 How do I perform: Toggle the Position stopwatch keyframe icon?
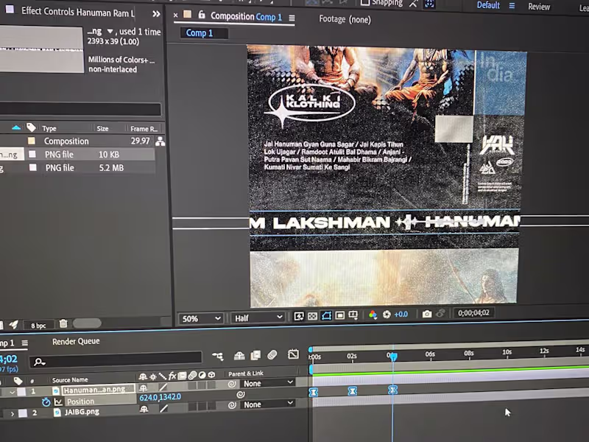pyautogui.click(x=46, y=402)
